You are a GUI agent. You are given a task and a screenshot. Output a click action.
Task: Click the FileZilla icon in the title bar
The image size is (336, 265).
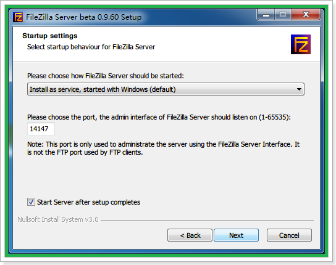pyautogui.click(x=18, y=17)
